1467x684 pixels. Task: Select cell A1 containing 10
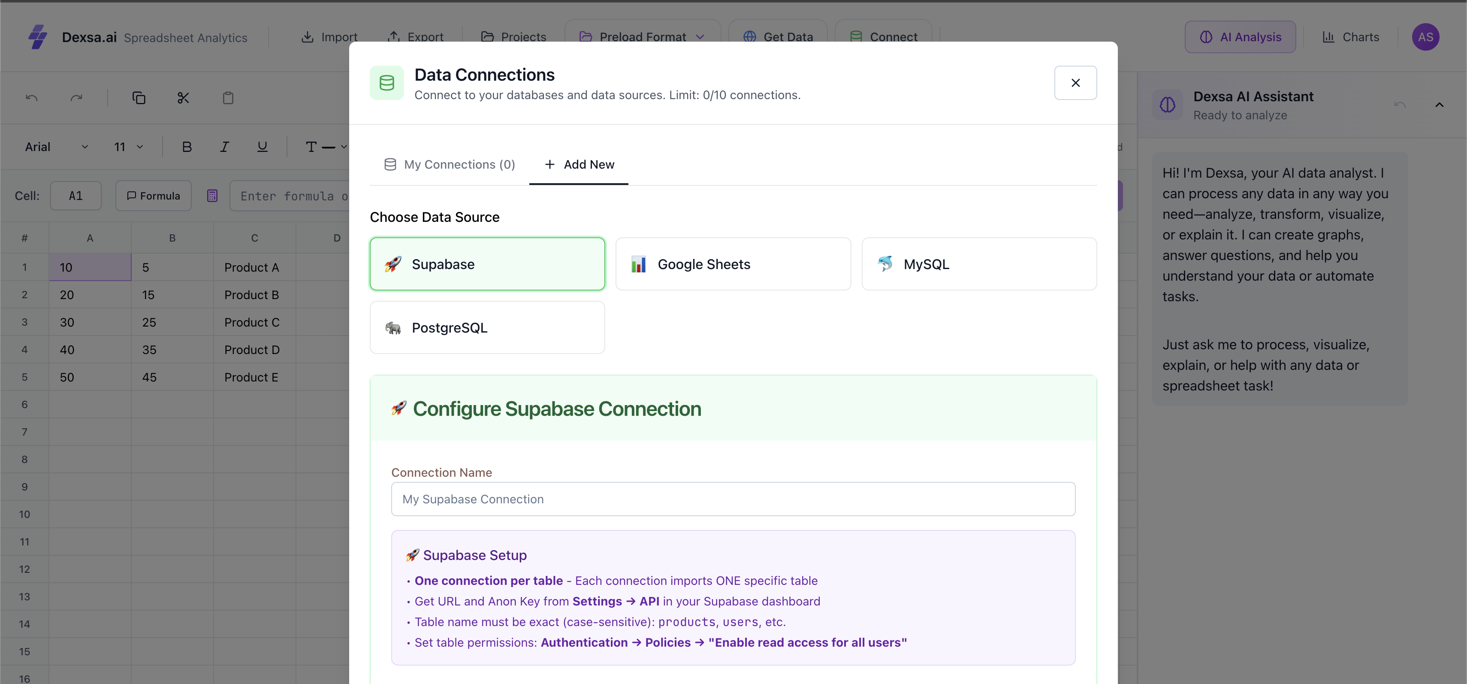(x=90, y=267)
